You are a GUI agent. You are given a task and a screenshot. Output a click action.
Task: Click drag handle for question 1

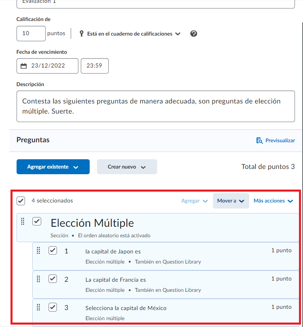coord(38,251)
